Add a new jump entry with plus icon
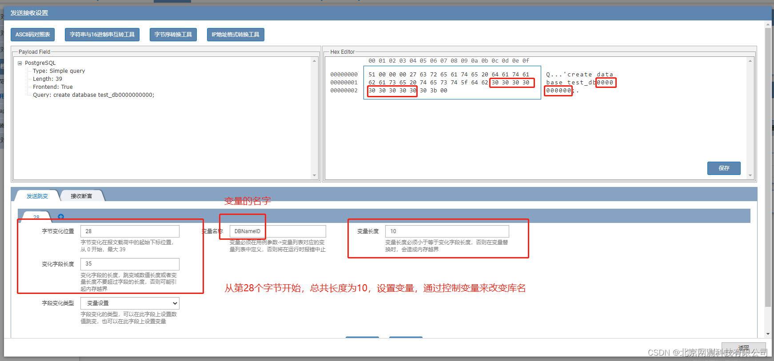Screen dimensions: 774x361 coord(61,217)
